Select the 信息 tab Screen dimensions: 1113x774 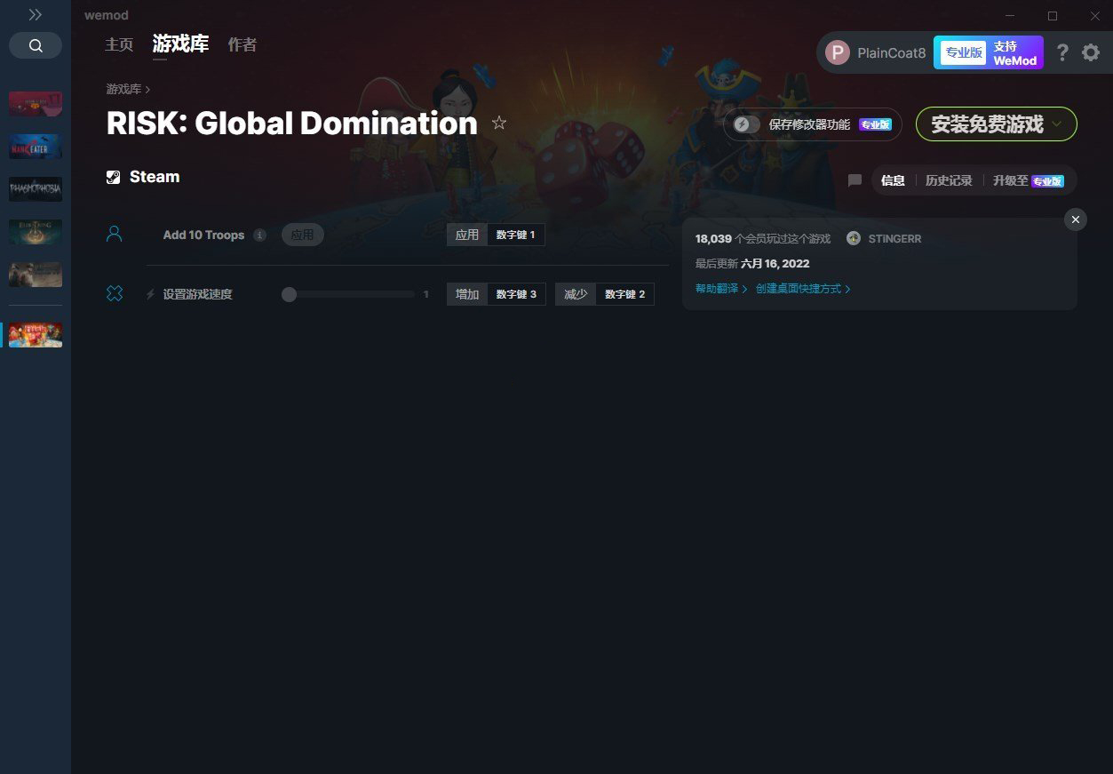[x=893, y=180]
